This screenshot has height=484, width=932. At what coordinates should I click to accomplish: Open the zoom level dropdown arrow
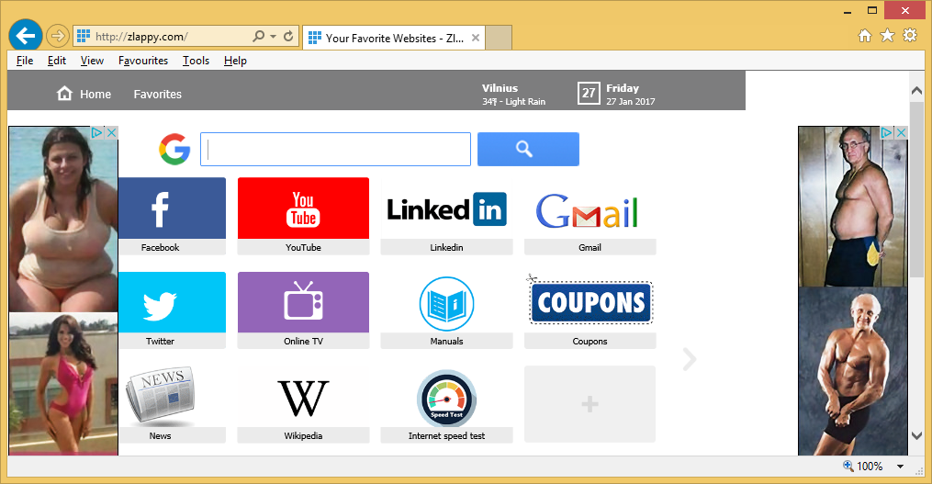pos(900,467)
